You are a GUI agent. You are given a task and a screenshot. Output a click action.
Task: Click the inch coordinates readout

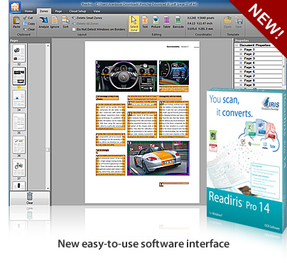click(200, 23)
